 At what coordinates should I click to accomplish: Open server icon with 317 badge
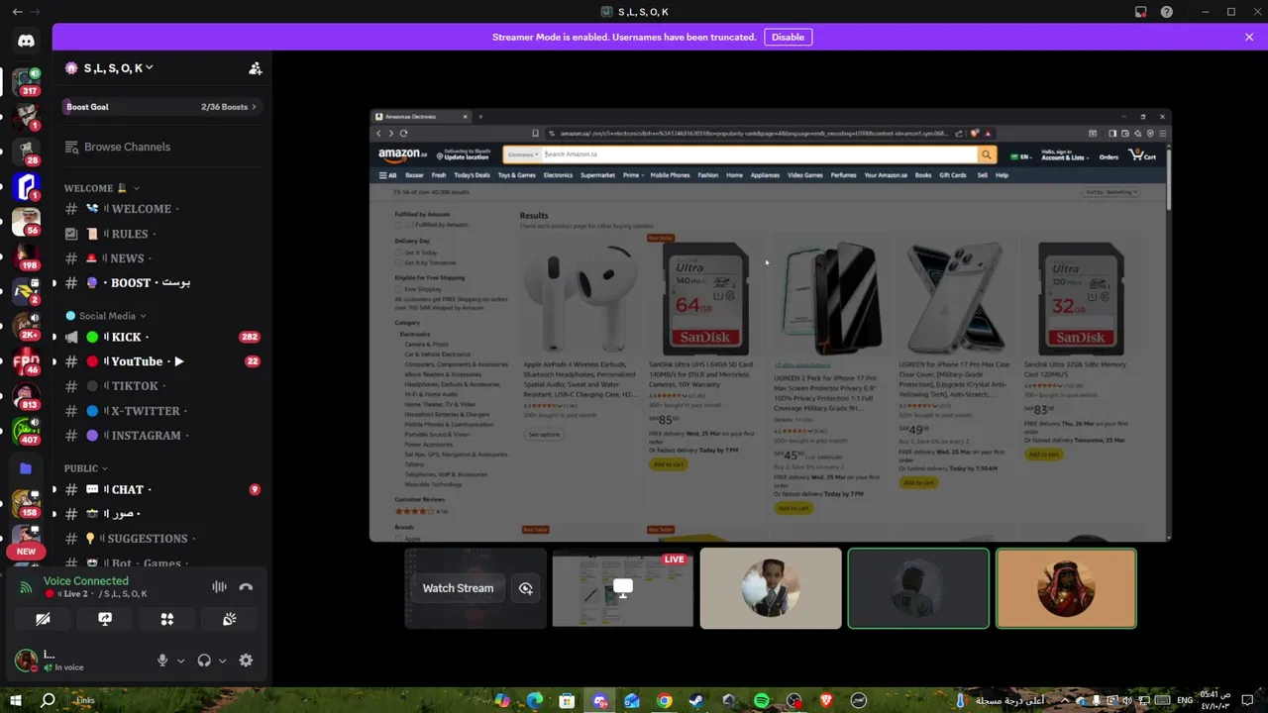point(26,80)
